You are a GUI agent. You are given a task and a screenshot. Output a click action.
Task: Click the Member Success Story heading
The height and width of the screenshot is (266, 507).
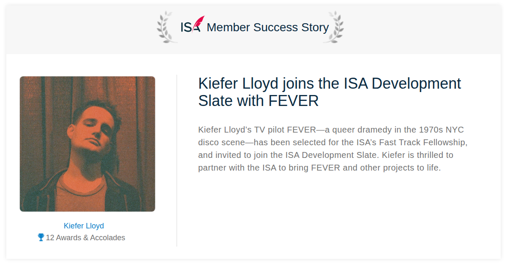pos(268,27)
